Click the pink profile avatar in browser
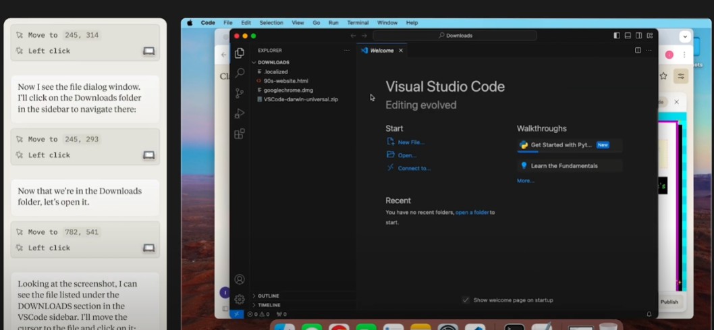This screenshot has width=714, height=330. tap(669, 55)
